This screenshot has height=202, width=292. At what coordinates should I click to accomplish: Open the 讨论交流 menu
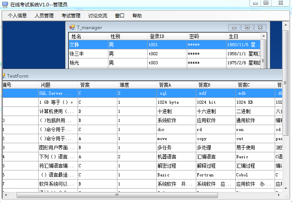point(98,16)
